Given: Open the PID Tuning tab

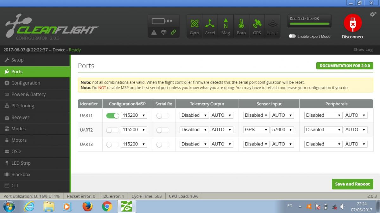Looking at the screenshot, I should tap(22, 106).
